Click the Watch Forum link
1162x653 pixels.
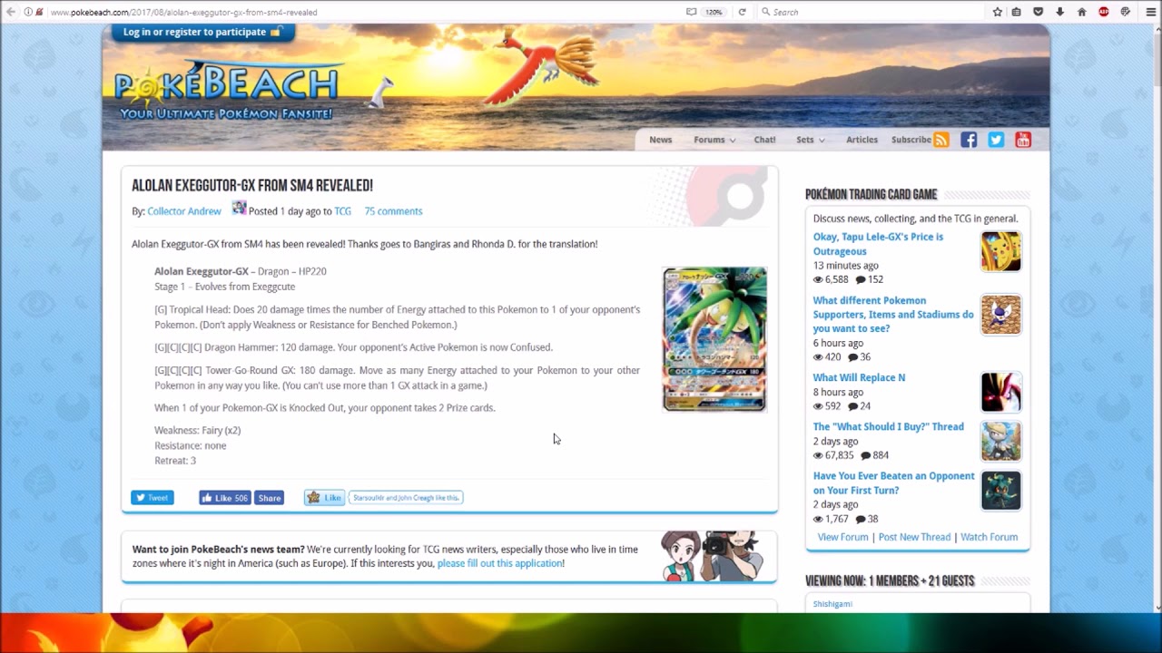click(x=989, y=537)
